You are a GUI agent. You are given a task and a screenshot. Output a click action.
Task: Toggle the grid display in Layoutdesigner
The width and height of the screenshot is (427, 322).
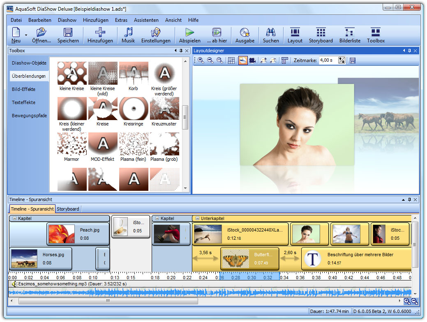coord(231,60)
